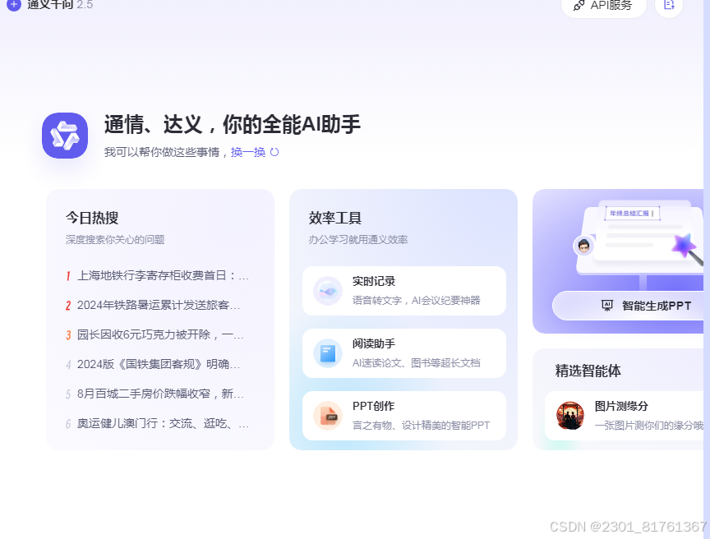Click the avatar icon in PPT banner

pyautogui.click(x=583, y=246)
